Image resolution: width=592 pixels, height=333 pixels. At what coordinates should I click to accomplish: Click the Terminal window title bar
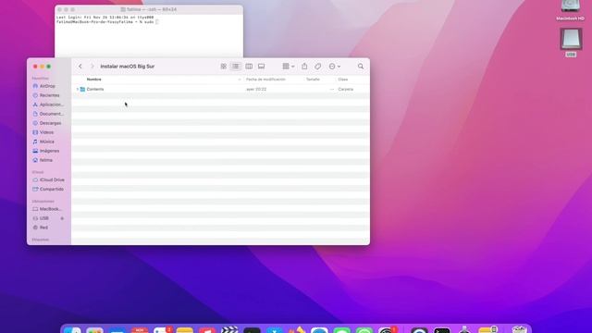coord(149,9)
